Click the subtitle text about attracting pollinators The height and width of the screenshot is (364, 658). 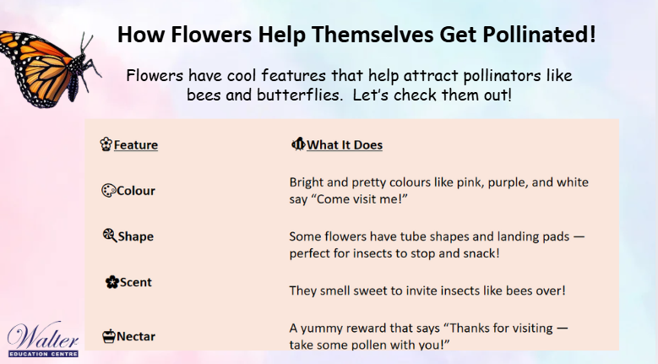(x=349, y=85)
